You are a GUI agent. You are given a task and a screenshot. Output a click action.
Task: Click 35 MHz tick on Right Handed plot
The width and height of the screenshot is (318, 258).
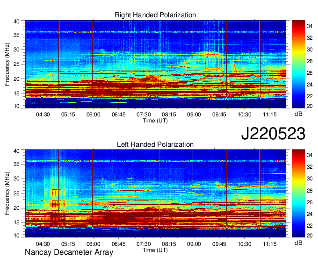pos(17,35)
